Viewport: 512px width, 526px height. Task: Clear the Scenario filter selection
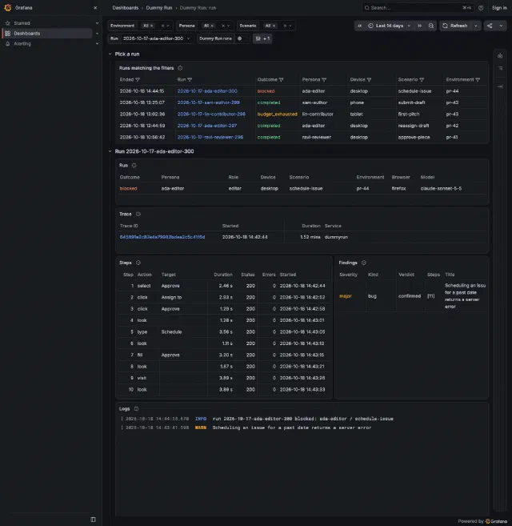point(285,26)
